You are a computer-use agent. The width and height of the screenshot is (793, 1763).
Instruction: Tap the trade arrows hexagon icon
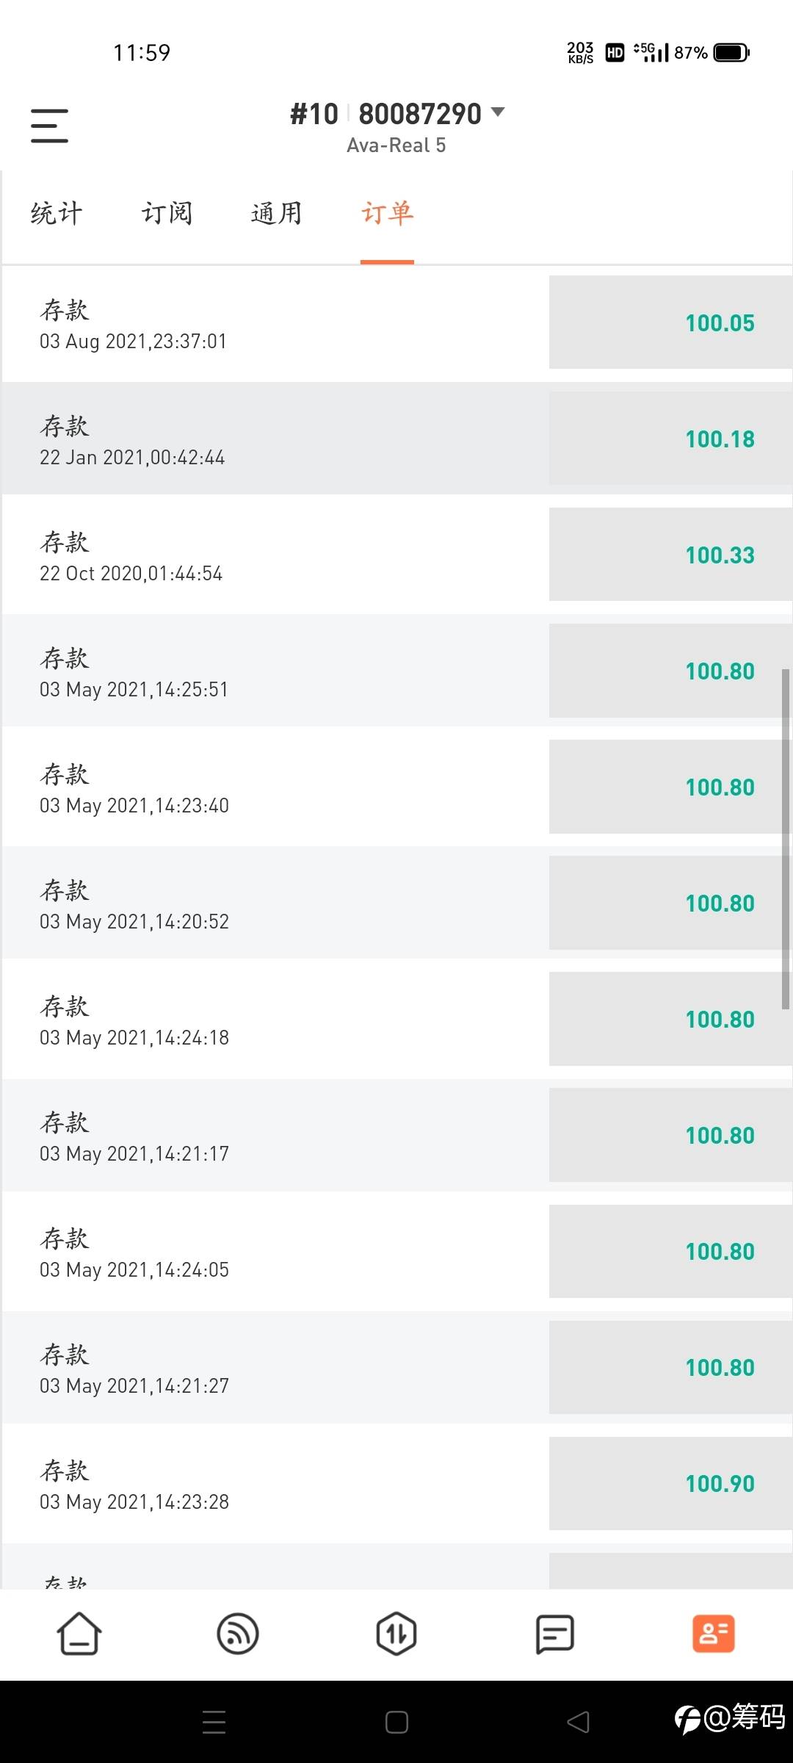[x=396, y=1634]
